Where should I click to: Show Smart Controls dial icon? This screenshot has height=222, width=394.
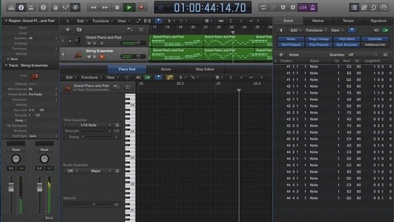point(55,7)
